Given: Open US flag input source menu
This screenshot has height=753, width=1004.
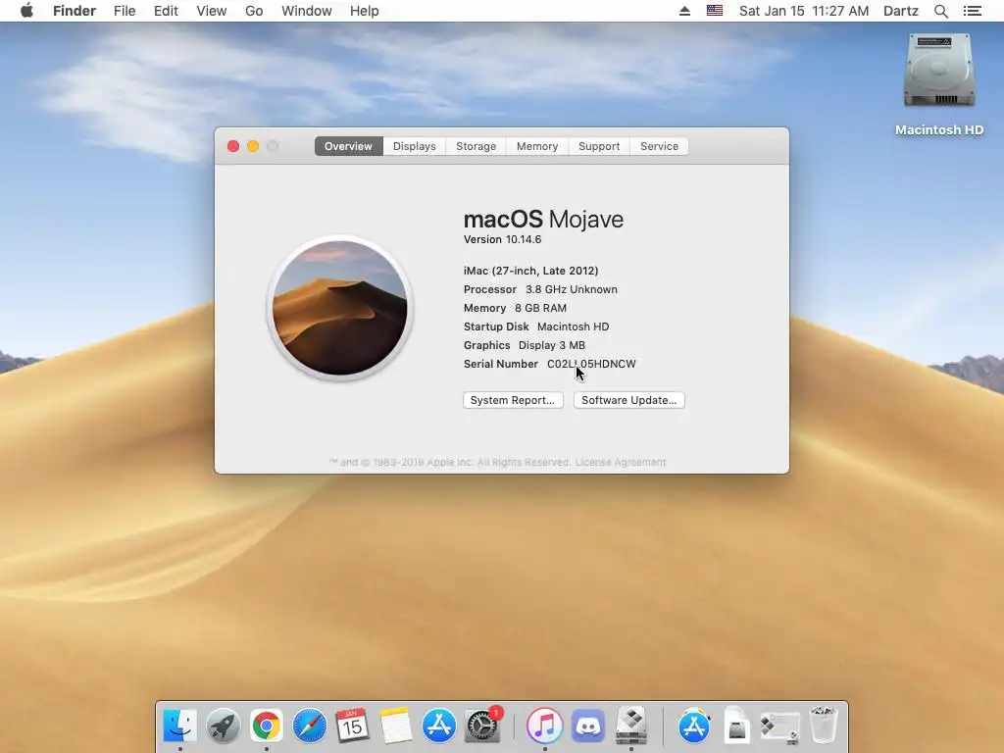Looking at the screenshot, I should [x=715, y=11].
